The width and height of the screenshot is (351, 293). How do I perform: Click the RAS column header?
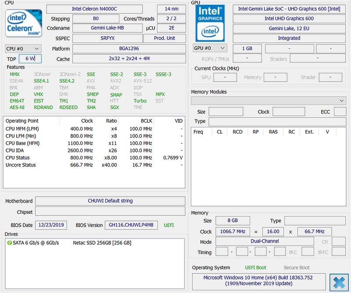pyautogui.click(x=273, y=132)
